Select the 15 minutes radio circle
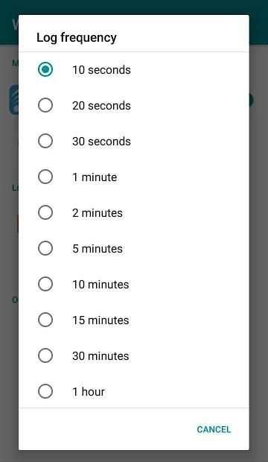 (x=45, y=320)
